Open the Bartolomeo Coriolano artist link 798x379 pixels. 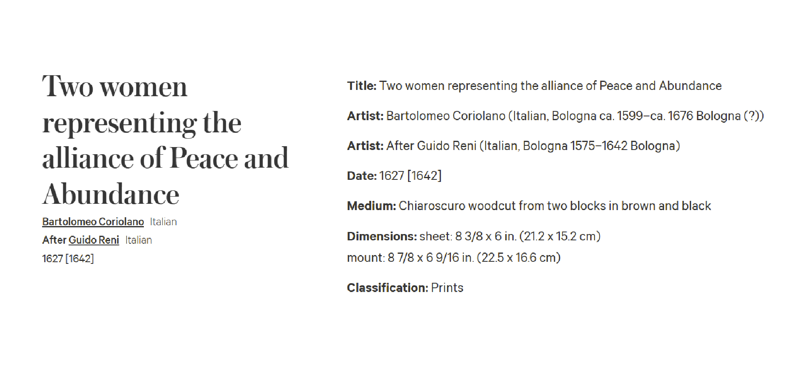pos(93,221)
